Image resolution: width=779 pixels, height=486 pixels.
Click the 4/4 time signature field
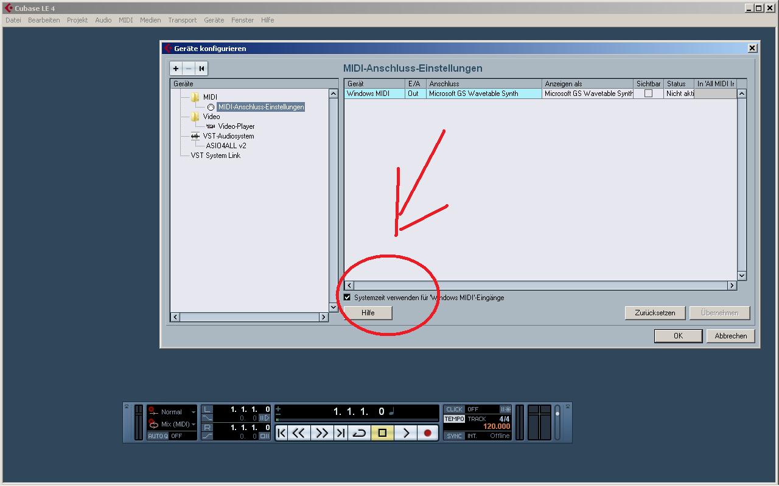[x=505, y=419]
